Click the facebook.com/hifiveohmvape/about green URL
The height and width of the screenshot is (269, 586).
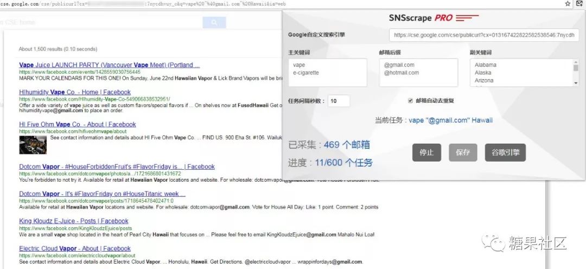[73, 131]
